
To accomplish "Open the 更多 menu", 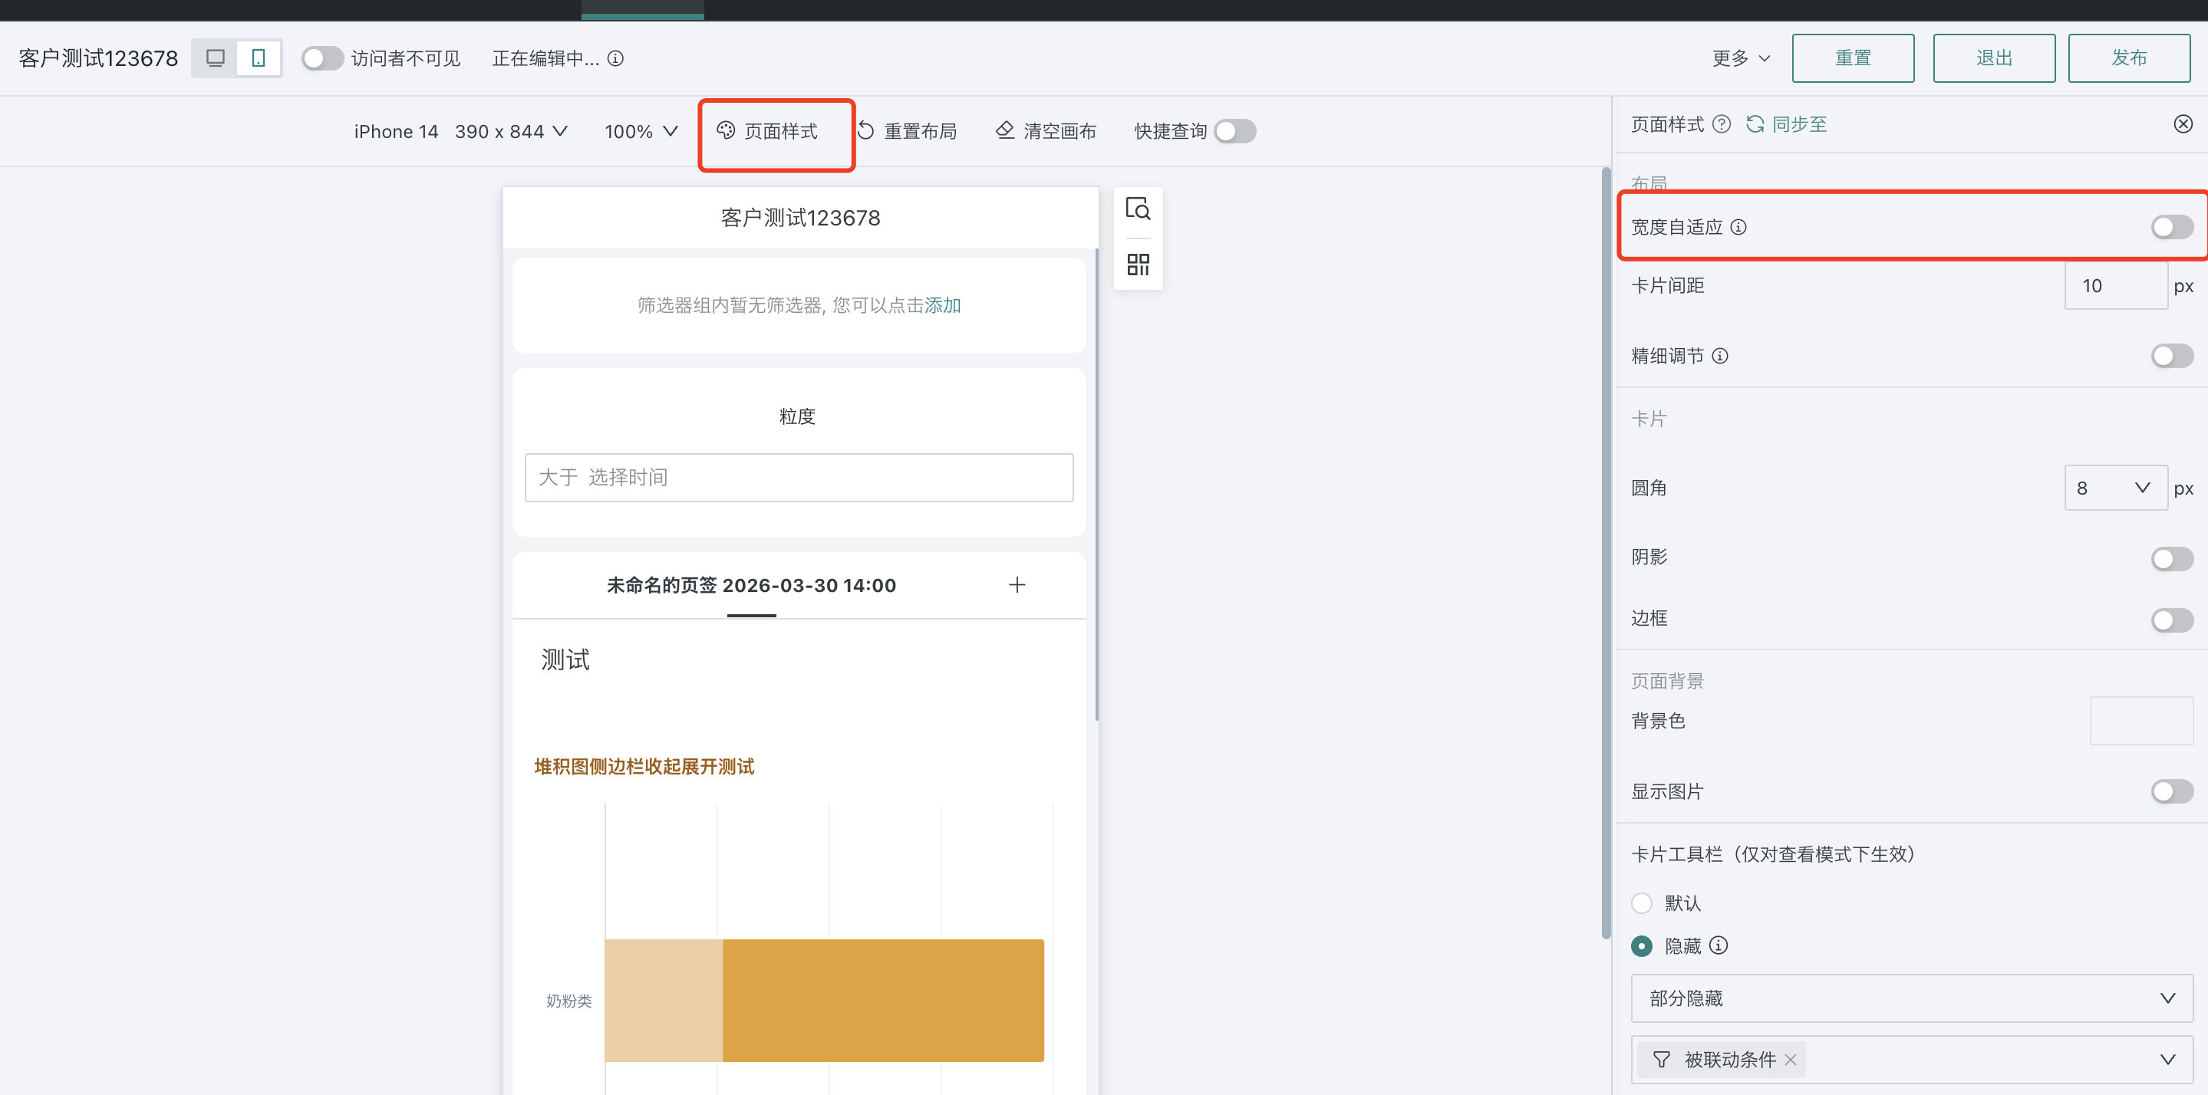I will tap(1739, 58).
